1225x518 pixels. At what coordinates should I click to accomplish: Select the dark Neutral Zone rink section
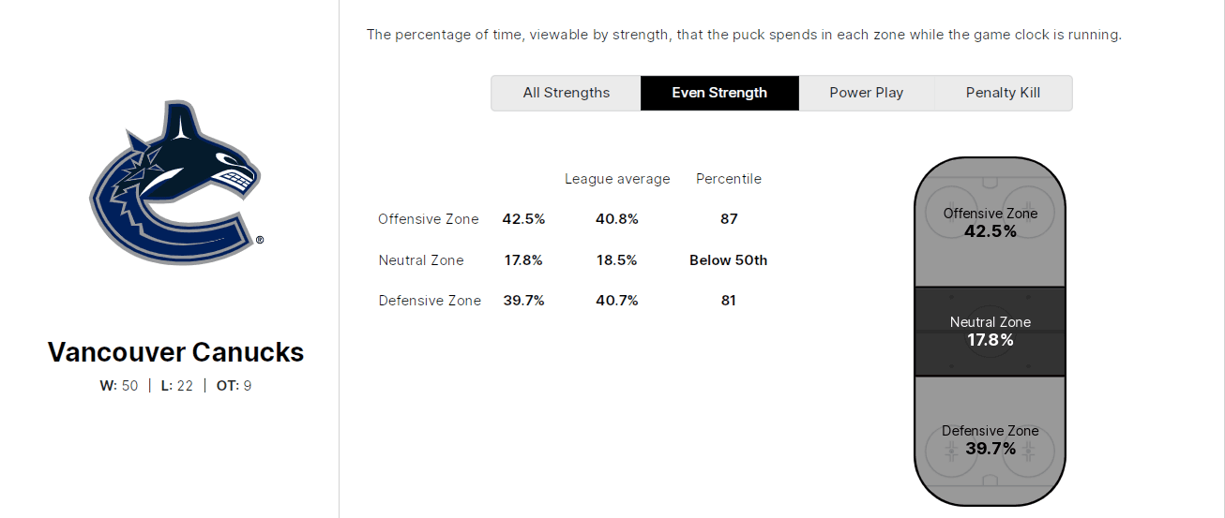click(x=991, y=332)
